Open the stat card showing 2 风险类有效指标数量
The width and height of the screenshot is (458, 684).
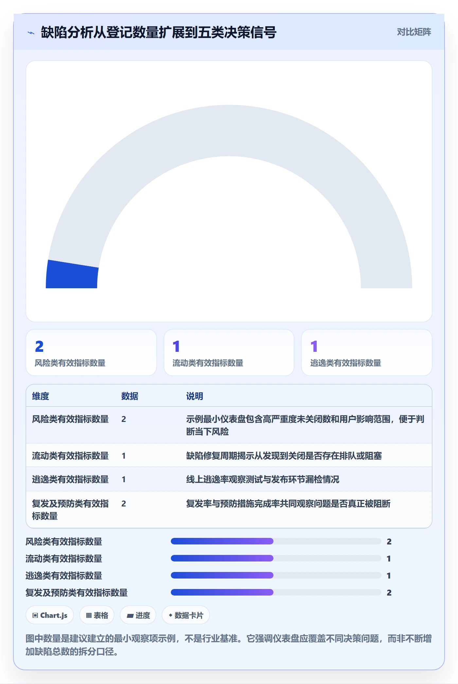[91, 352]
